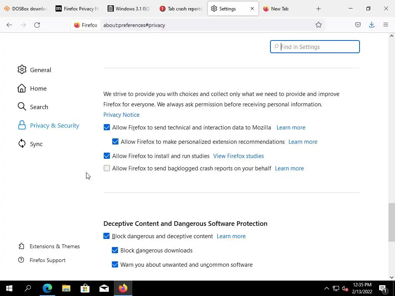Screen dimensions: 395x296
Task: Select Privacy & Security lock icon
Action: 22,125
